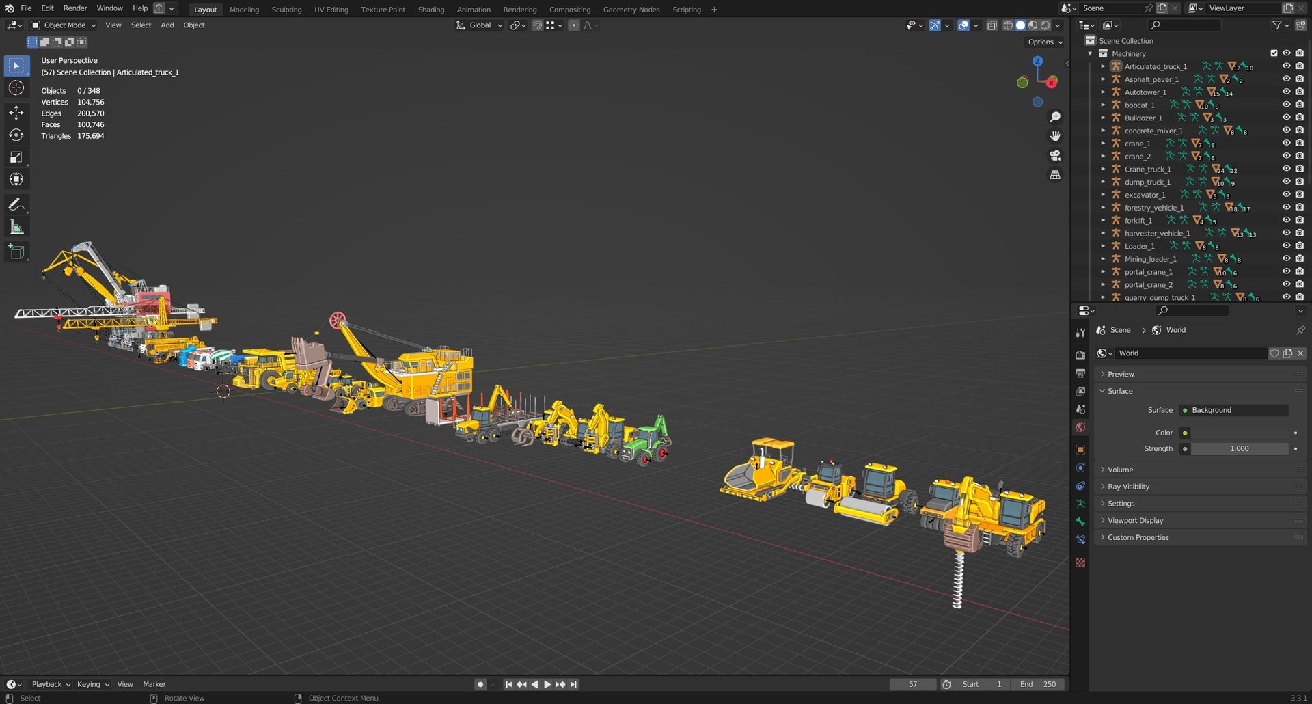Jump to the timeline end frame button
This screenshot has width=1312, height=704.
[x=573, y=684]
